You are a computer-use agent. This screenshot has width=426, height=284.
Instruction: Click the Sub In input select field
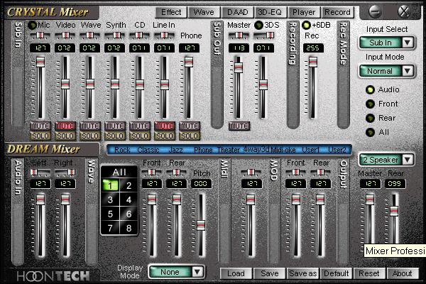(x=381, y=43)
